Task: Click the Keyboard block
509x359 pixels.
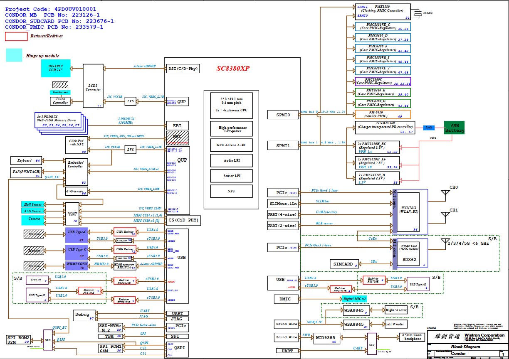Action: [x=26, y=160]
